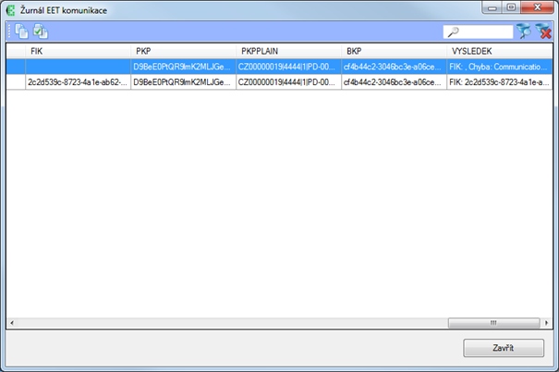Apply the filter using funnel icon
Viewport: 559px width, 372px height.
(x=524, y=31)
